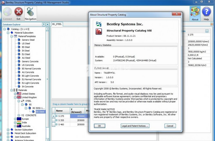The image size is (215, 141).
Task: Open the Navigation toolbar button
Action: coord(31,14)
